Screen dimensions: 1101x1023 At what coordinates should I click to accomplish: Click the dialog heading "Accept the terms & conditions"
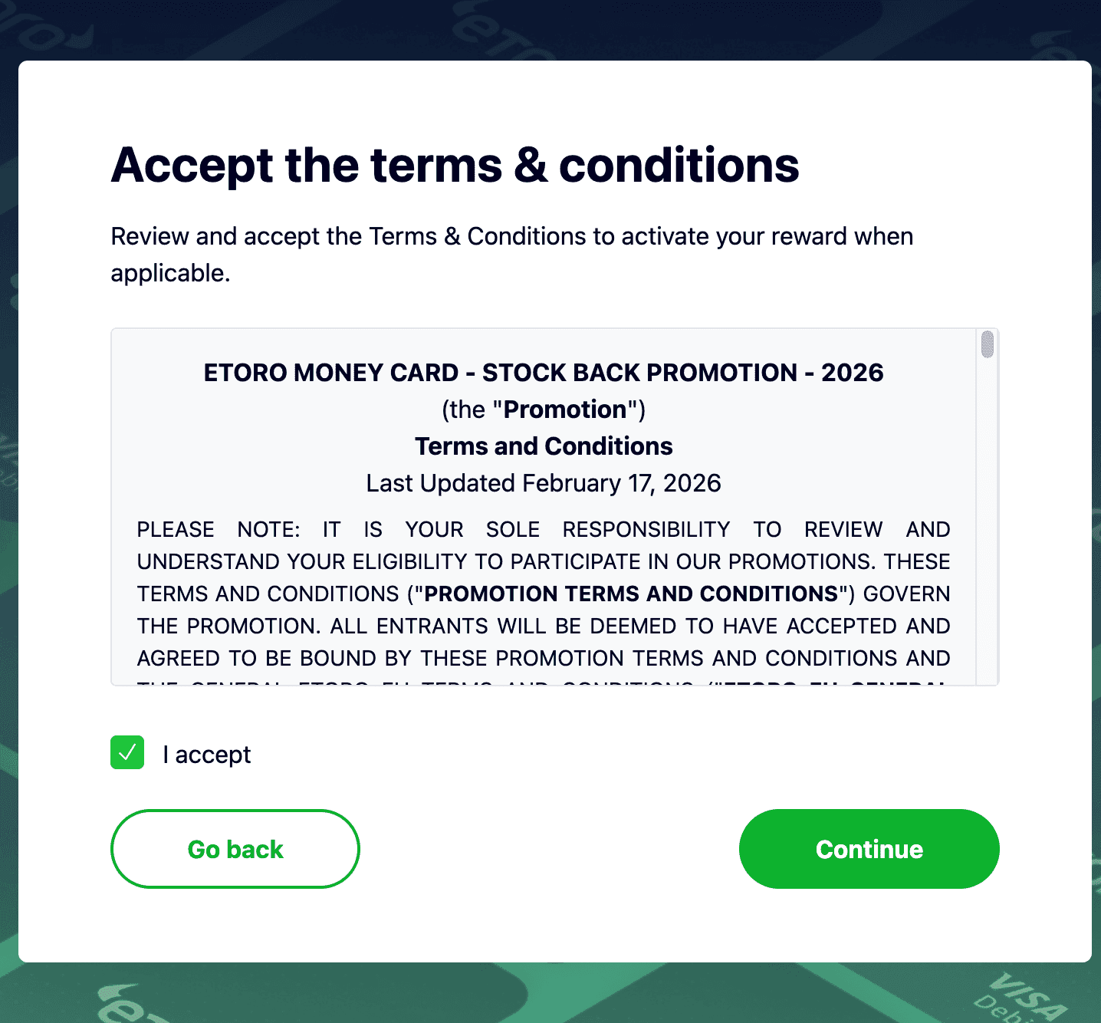(x=456, y=165)
